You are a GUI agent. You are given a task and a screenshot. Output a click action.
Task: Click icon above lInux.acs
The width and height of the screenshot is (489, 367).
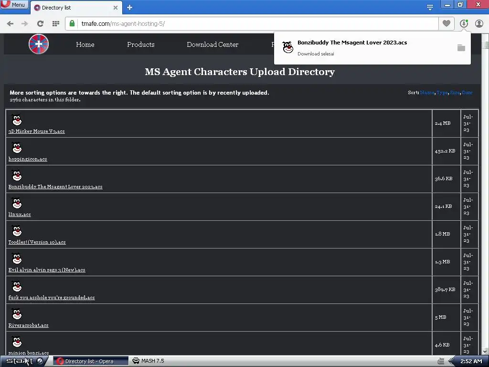coord(17,203)
